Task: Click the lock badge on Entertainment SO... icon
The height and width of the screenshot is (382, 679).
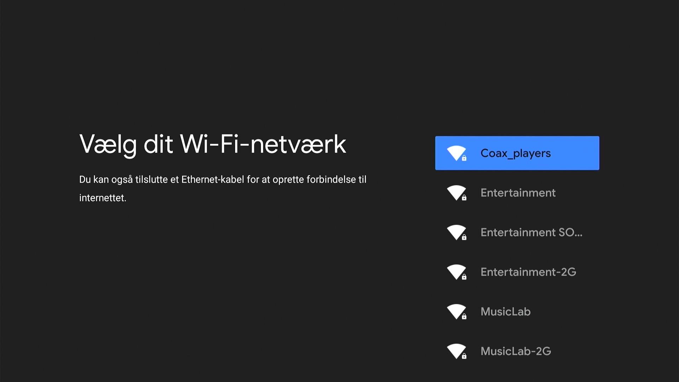Action: tap(464, 238)
